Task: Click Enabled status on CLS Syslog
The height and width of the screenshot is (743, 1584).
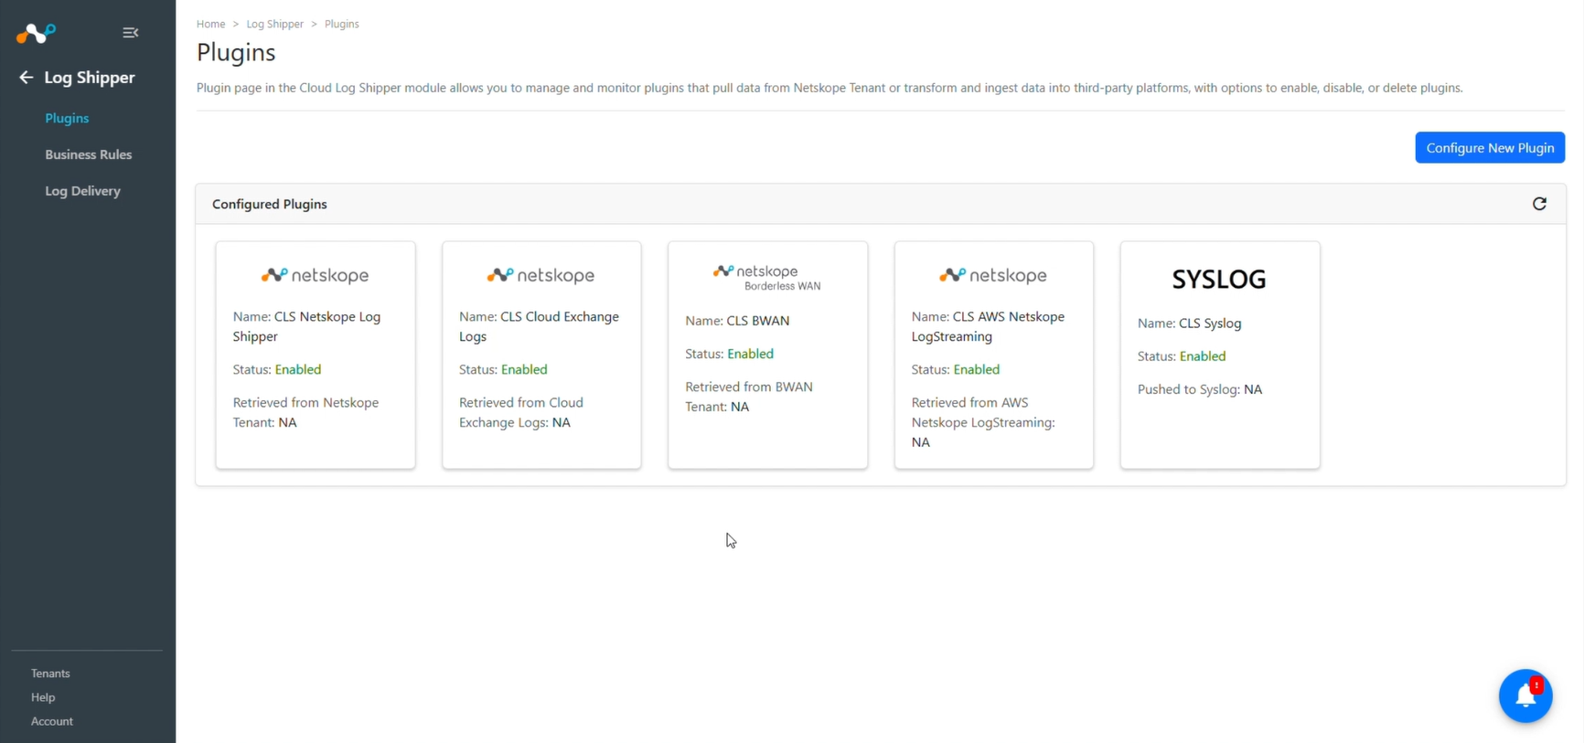Action: [1203, 356]
